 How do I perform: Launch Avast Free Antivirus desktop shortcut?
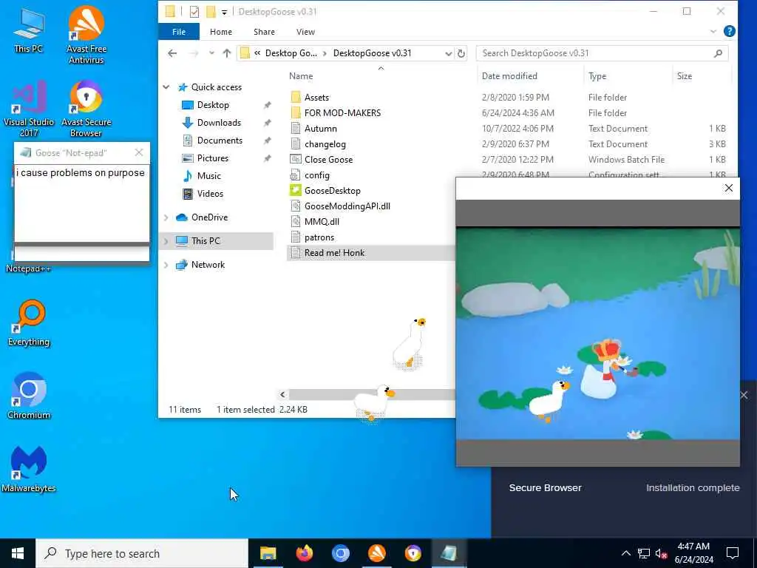pyautogui.click(x=86, y=35)
